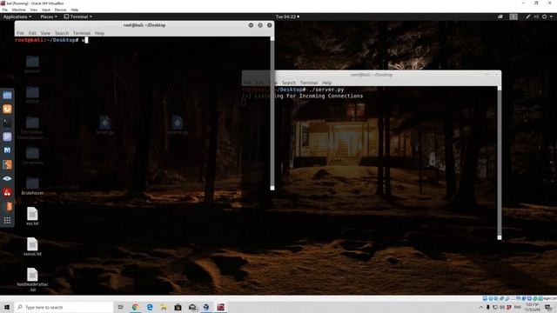Open the VirtualBox Devices menu
This screenshot has width=557, height=313.
click(x=60, y=10)
